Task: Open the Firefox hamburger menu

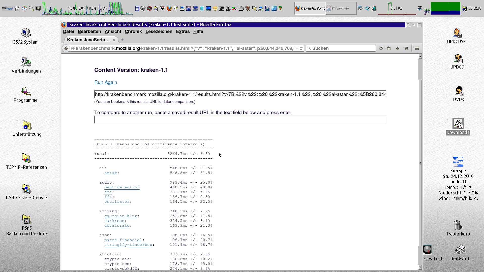Action: [x=417, y=48]
